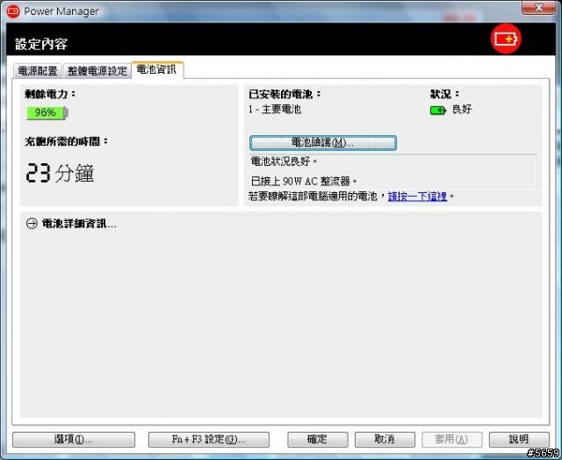This screenshot has height=460, width=562.
Task: Click the 已接上 90W AC 整流器。 text
Action: tap(304, 181)
